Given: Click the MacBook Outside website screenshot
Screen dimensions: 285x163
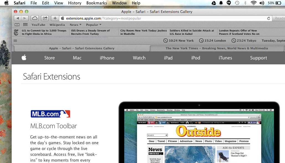Looking at the screenshot, I should (x=199, y=132).
